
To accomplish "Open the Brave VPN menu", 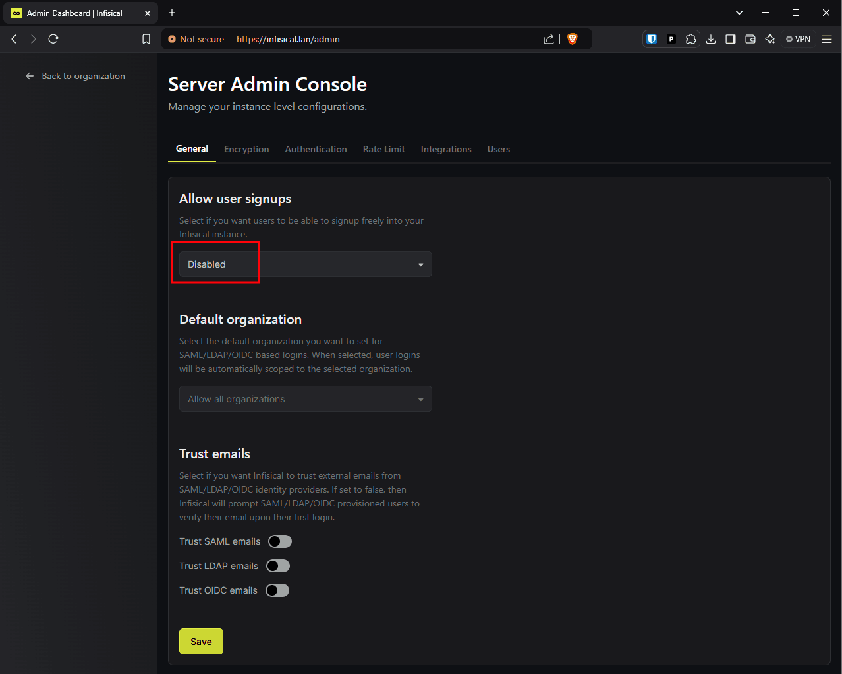I will 798,39.
